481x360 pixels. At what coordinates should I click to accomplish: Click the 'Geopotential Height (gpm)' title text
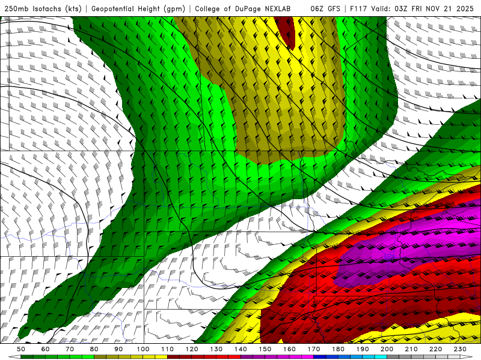[x=138, y=9]
